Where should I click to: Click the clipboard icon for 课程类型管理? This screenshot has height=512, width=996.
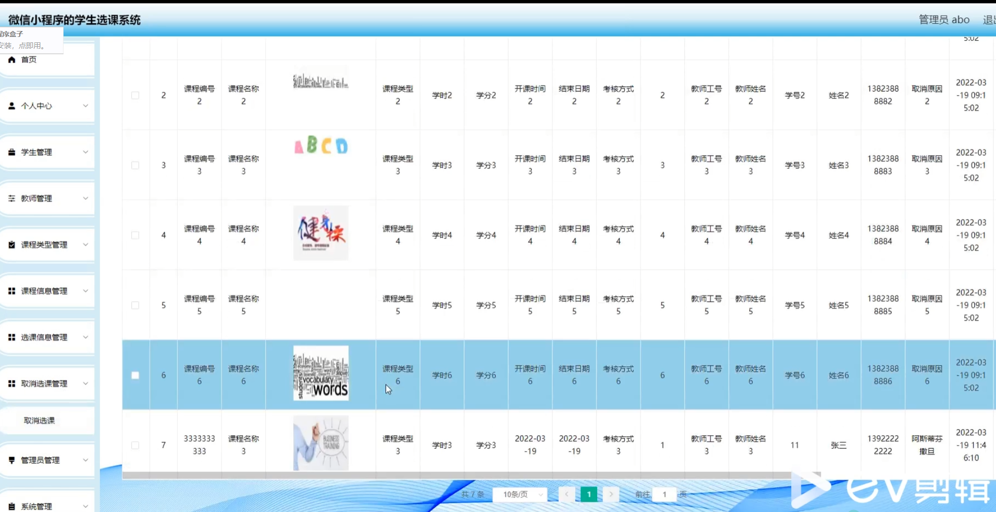[x=12, y=245]
